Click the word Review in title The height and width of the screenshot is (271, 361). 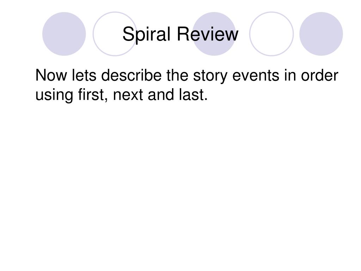coord(207,34)
